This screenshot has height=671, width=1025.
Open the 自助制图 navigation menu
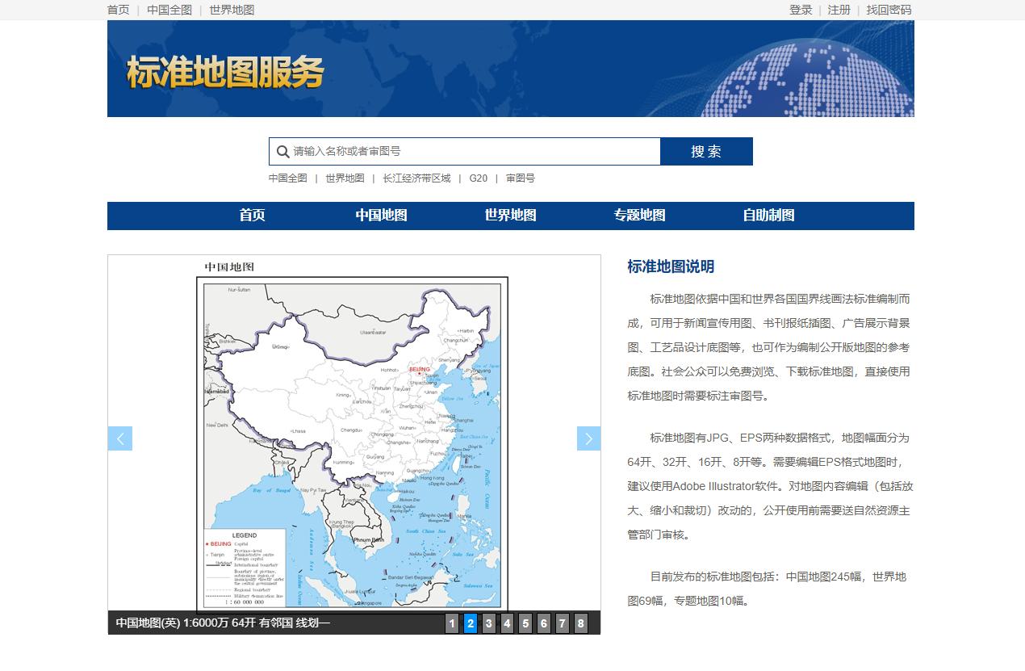(x=768, y=216)
